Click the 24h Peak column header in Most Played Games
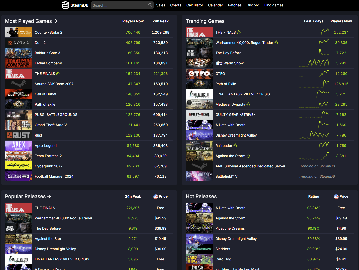Image resolution: width=359 pixels, height=270 pixels. pos(161,21)
